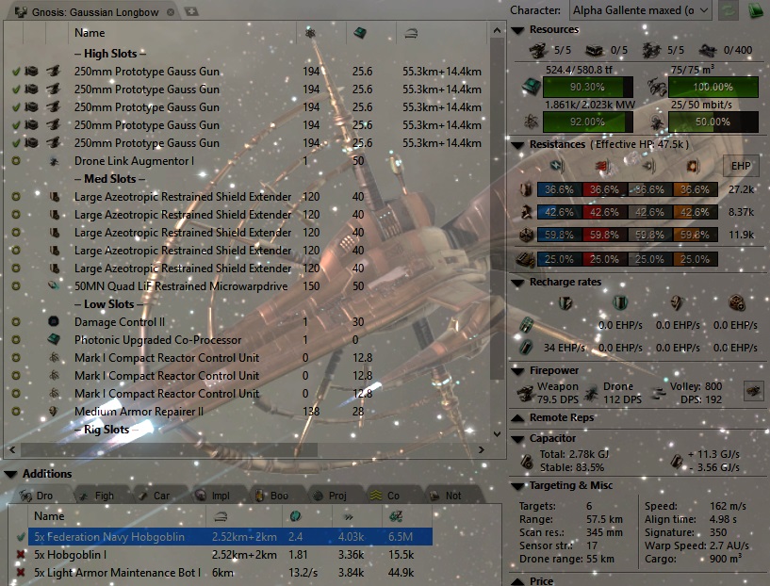
Task: Click the firepower view toggle icon button
Action: coord(753,391)
